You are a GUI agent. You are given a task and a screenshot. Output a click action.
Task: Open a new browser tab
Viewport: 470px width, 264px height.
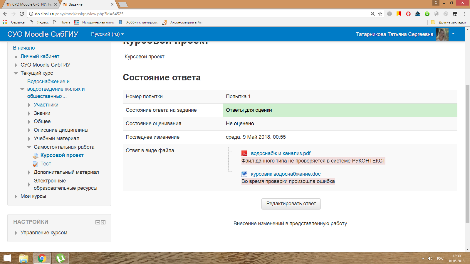click(x=123, y=4)
